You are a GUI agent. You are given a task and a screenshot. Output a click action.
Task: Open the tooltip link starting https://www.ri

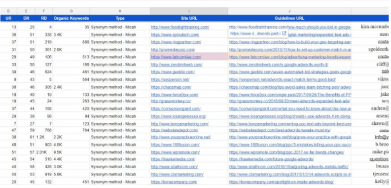click(255, 34)
